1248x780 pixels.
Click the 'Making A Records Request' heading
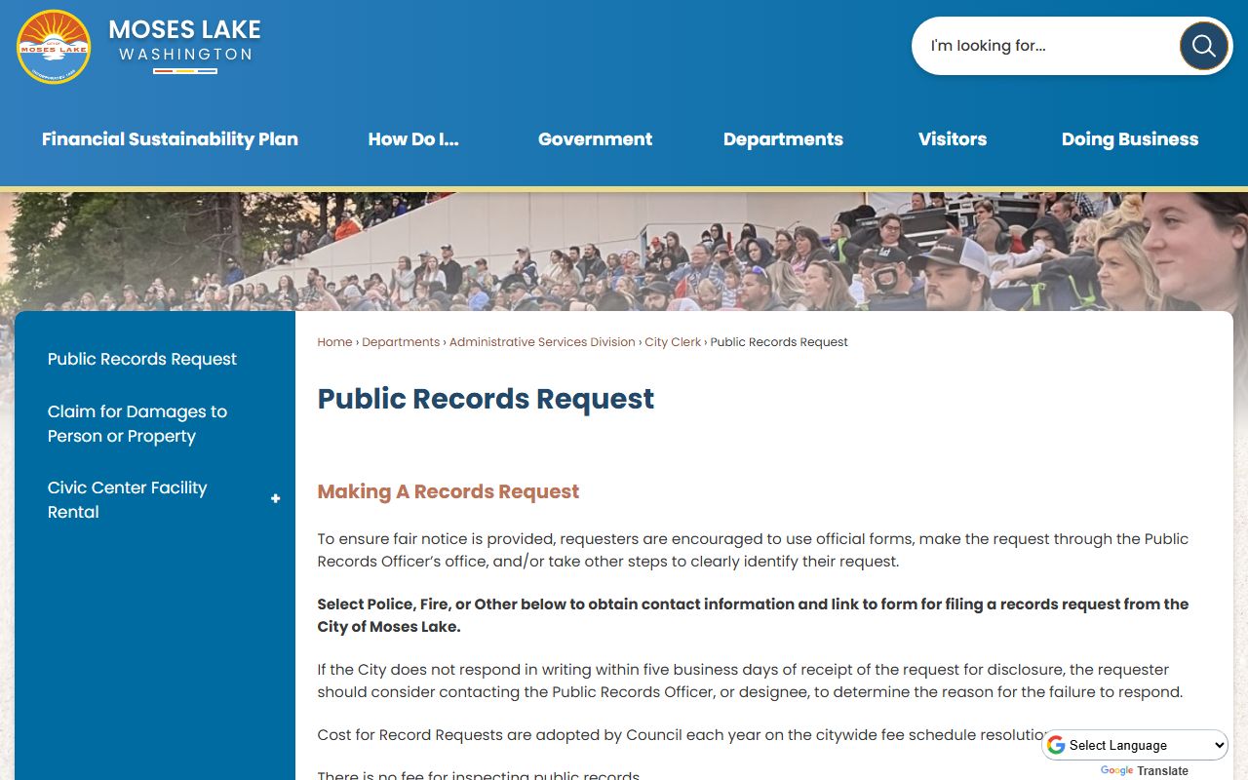point(448,491)
